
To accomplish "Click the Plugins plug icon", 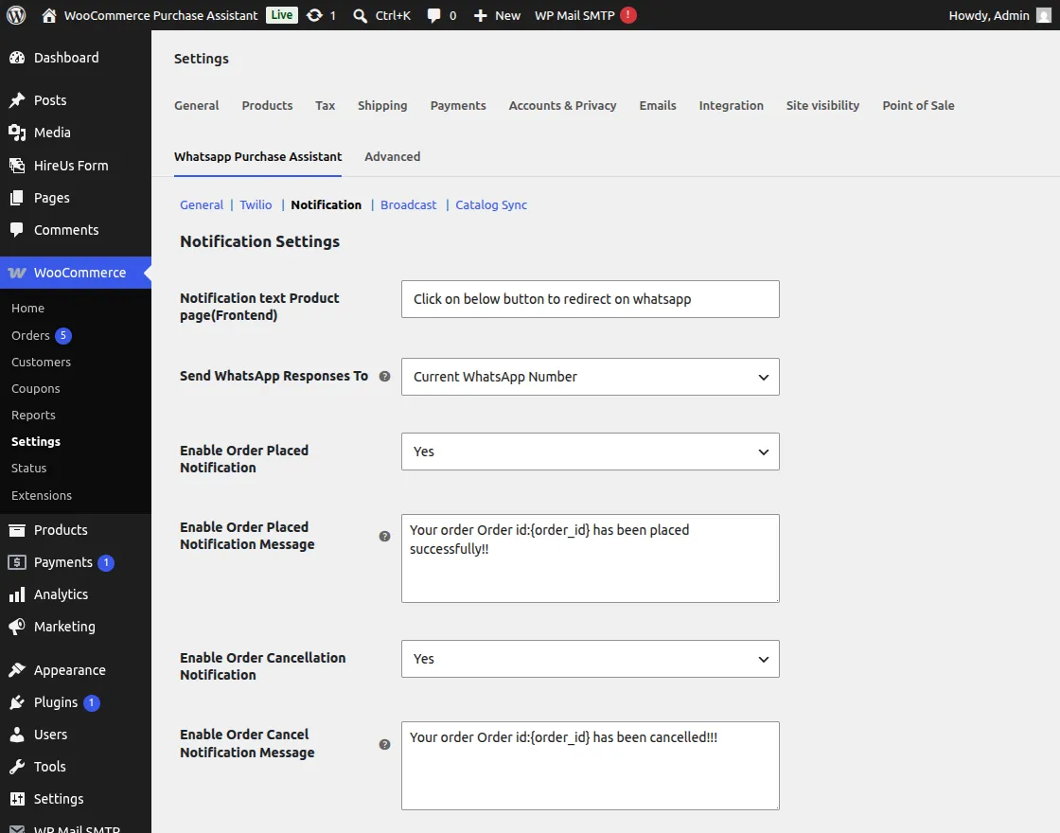I will click(x=17, y=702).
